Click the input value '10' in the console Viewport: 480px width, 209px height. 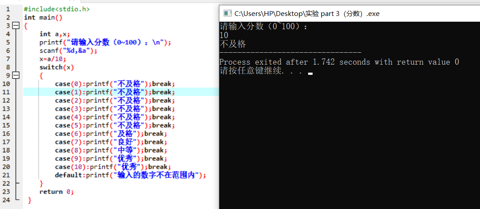tap(224, 35)
